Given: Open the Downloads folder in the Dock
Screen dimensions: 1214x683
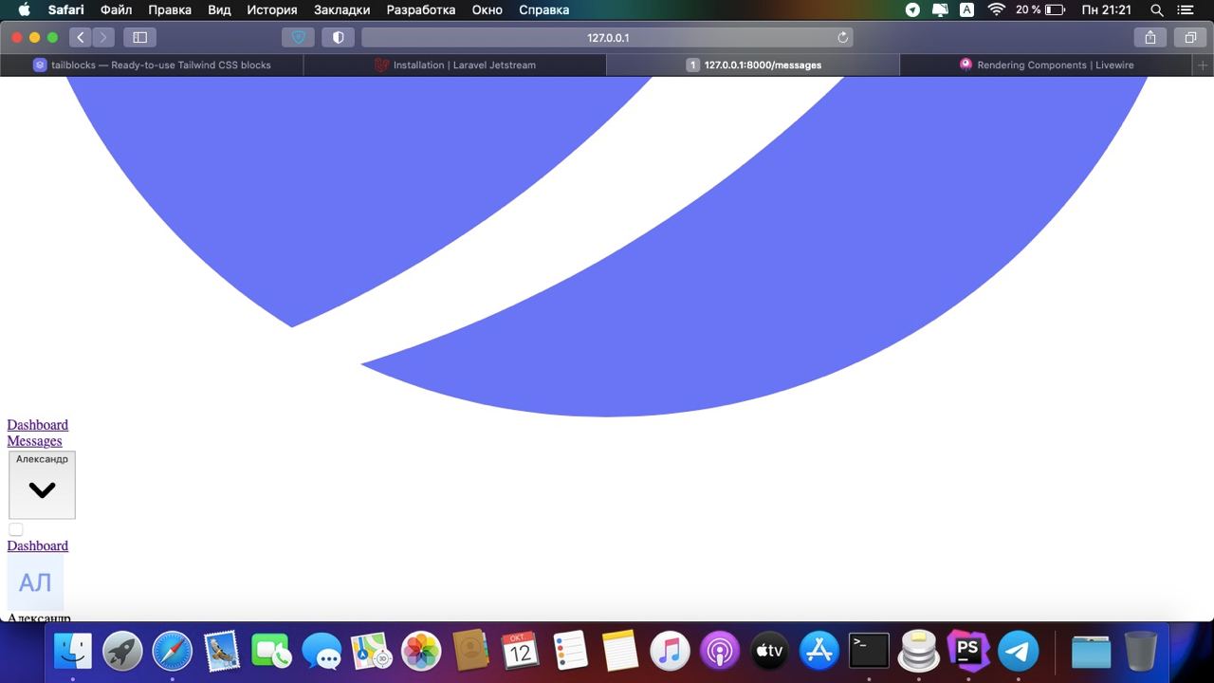Looking at the screenshot, I should (1092, 652).
